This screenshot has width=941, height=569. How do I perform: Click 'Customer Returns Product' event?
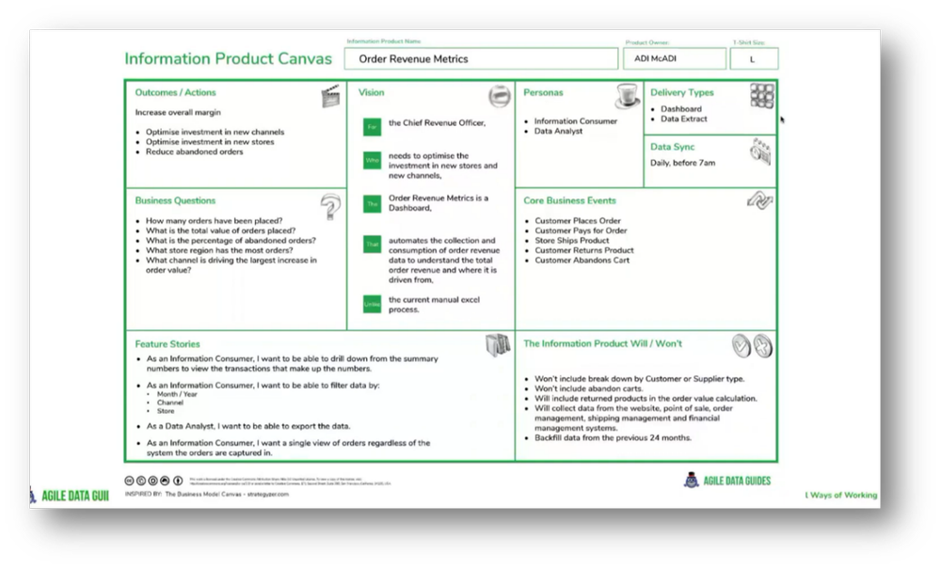[584, 250]
